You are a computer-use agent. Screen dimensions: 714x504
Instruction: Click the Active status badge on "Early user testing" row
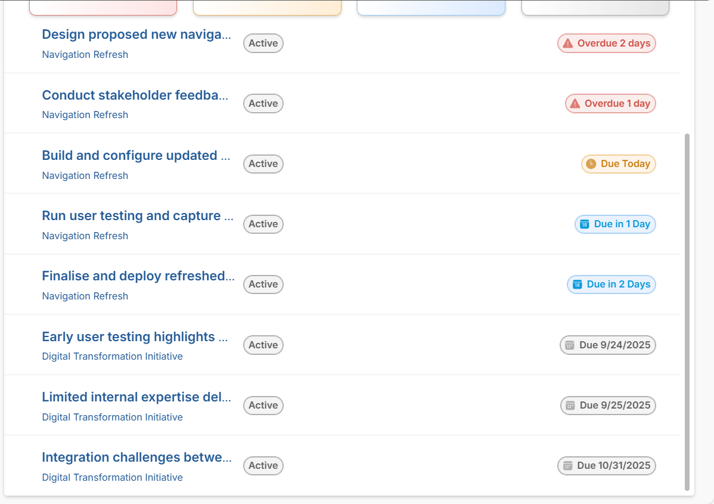pos(263,345)
